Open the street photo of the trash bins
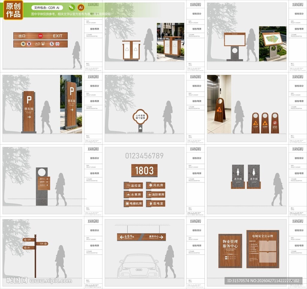 point(170,42)
